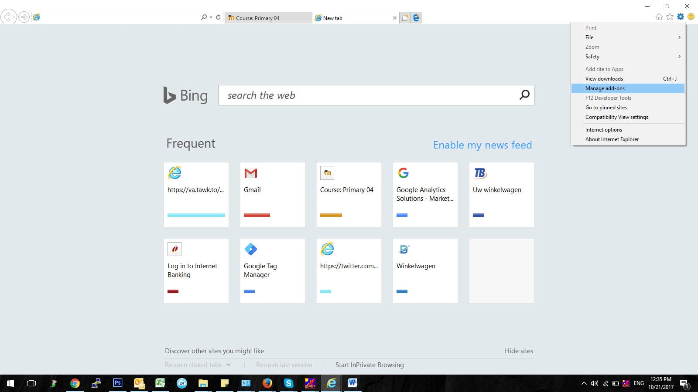Screen dimensions: 698x392
Task: Click Discover other sites you might like
Action: 214,351
